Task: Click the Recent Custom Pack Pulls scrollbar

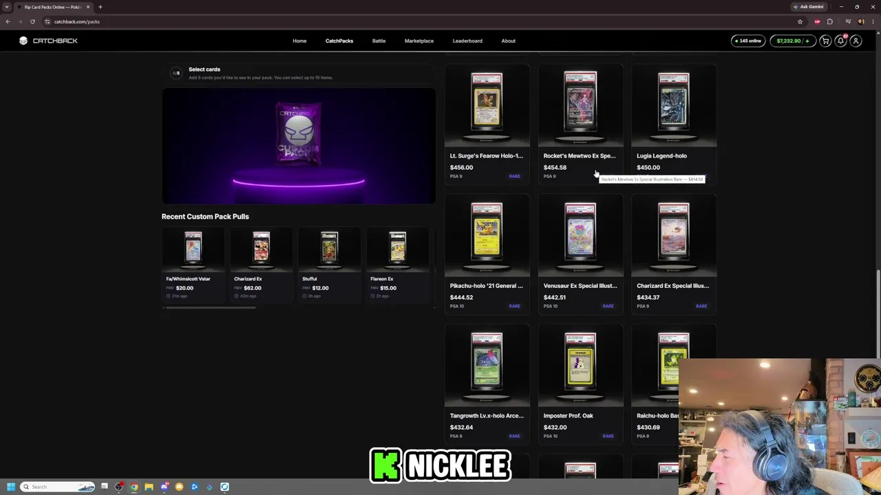Action: click(x=209, y=307)
